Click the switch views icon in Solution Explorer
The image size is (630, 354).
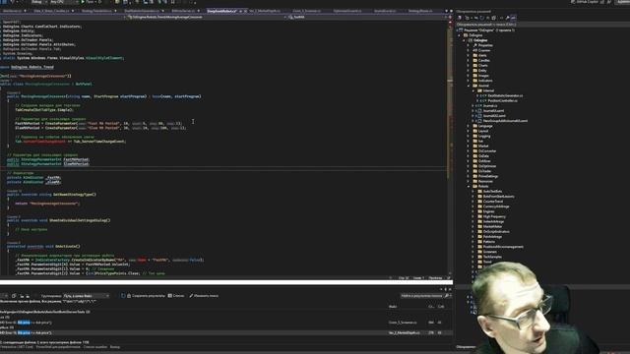467,18
